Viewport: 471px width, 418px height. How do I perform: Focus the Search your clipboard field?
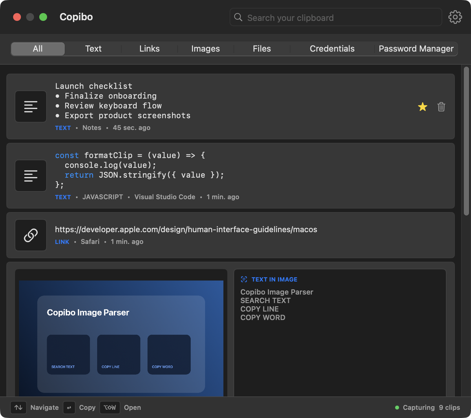[x=336, y=17]
